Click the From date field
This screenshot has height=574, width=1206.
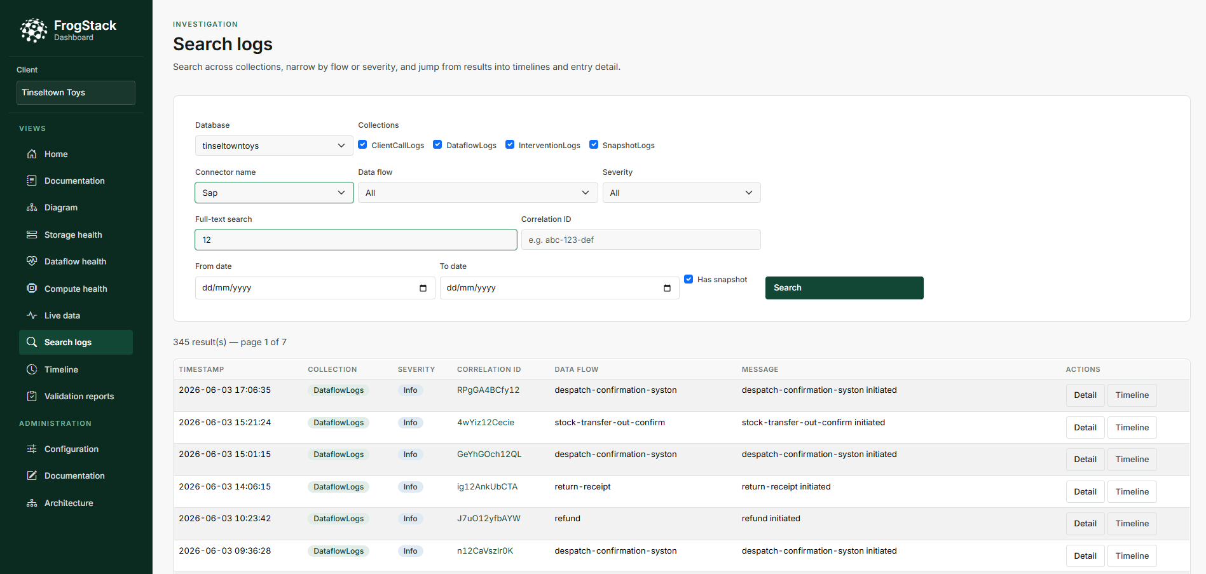[x=315, y=288]
